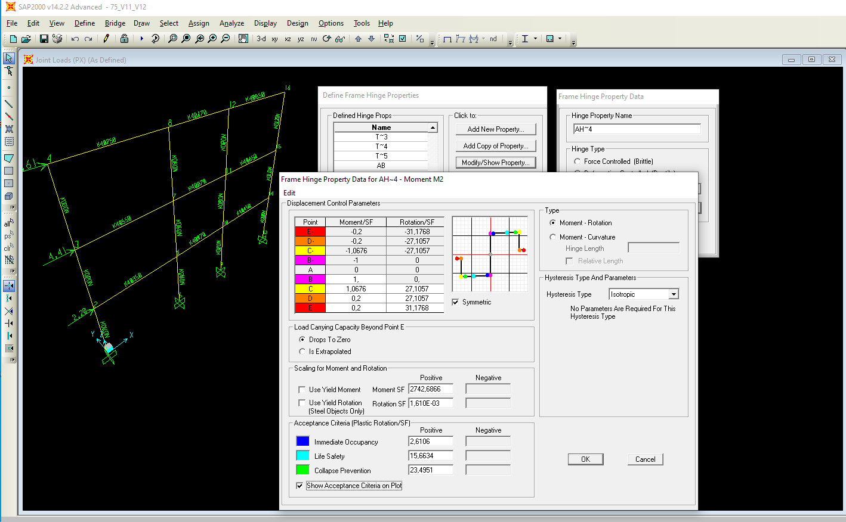
Task: Select Force Controlled (Brittle) radio button
Action: pos(577,161)
